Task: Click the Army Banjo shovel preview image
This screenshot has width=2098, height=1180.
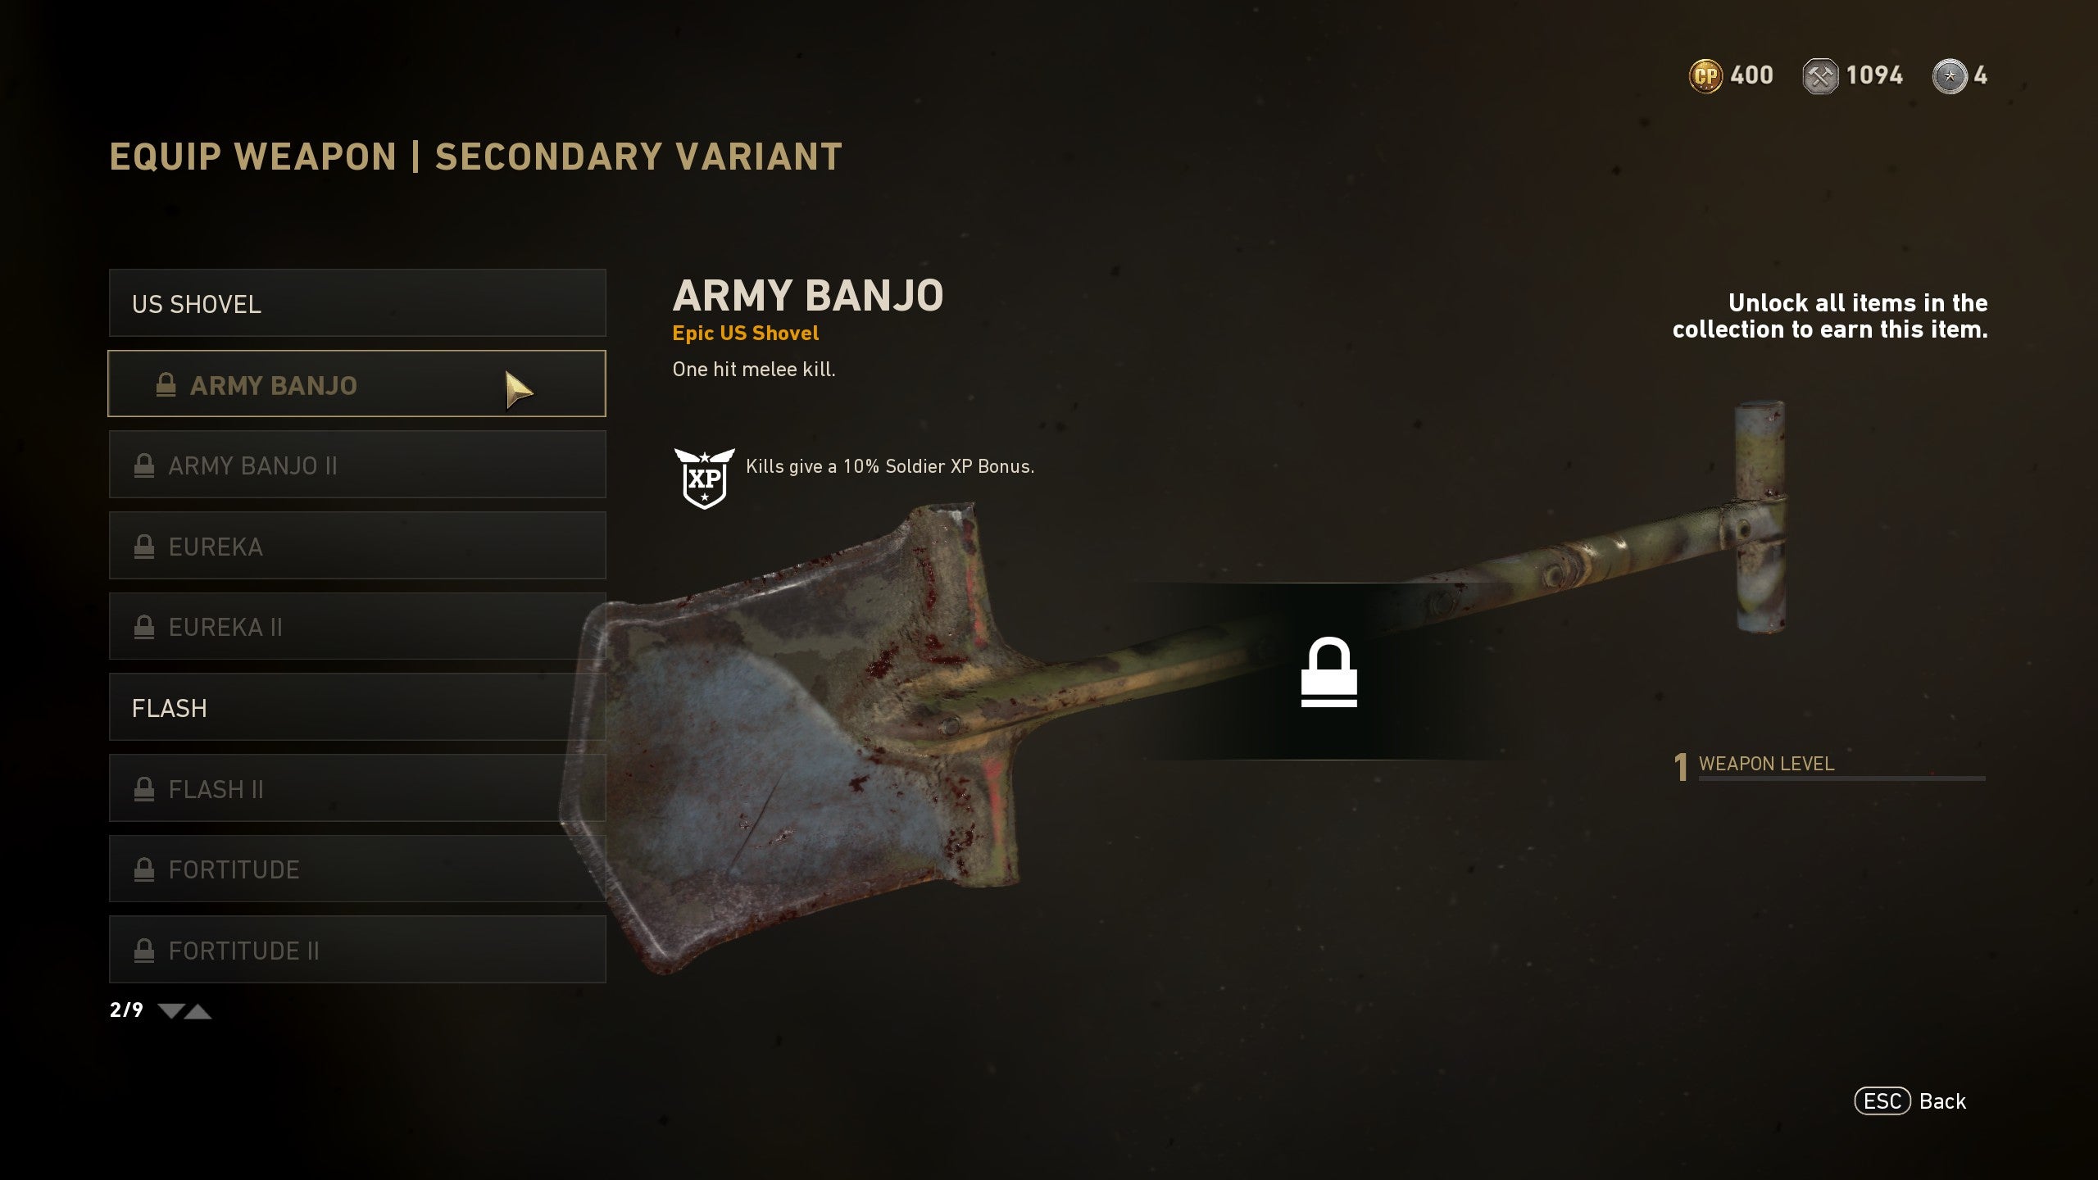Action: (x=1172, y=688)
